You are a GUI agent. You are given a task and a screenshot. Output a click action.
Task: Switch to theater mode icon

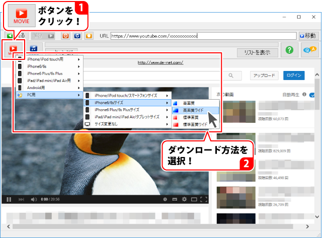(x=194, y=199)
